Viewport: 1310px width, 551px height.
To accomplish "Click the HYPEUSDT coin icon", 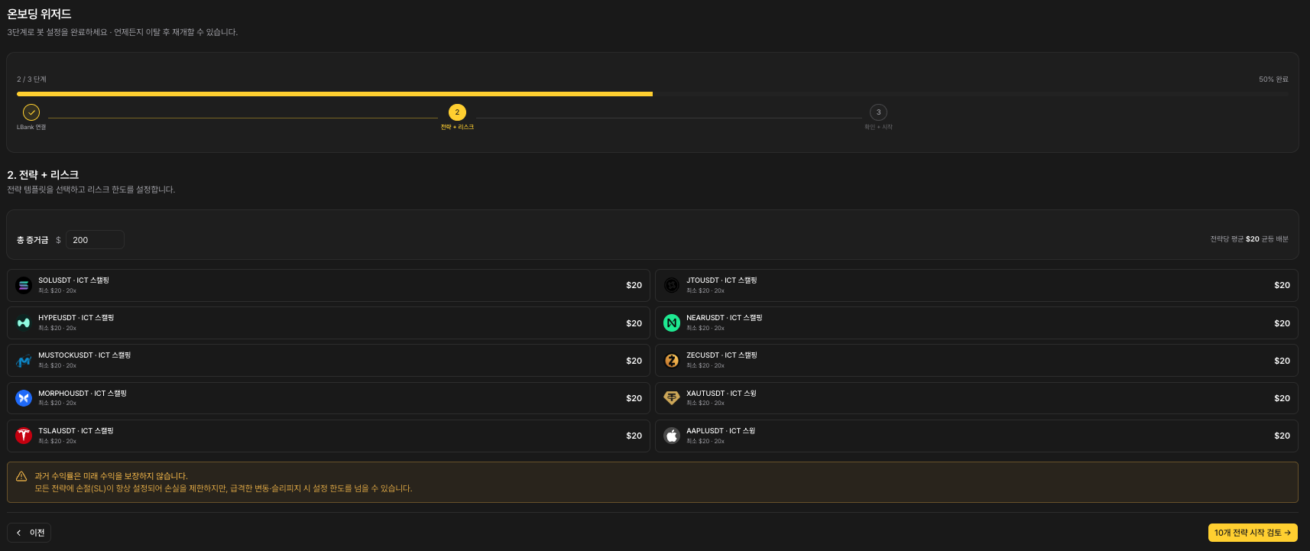I will 24,323.
